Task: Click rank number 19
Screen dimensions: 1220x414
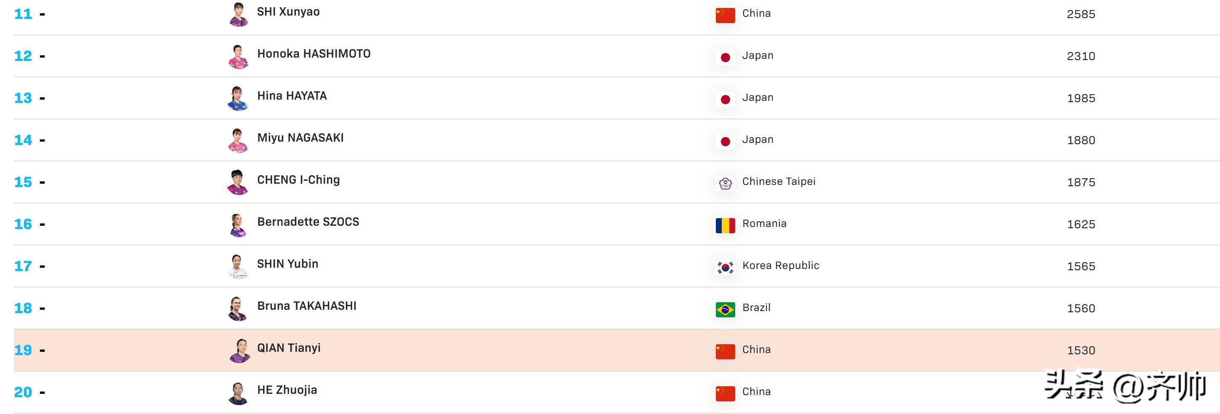Action: tap(23, 350)
